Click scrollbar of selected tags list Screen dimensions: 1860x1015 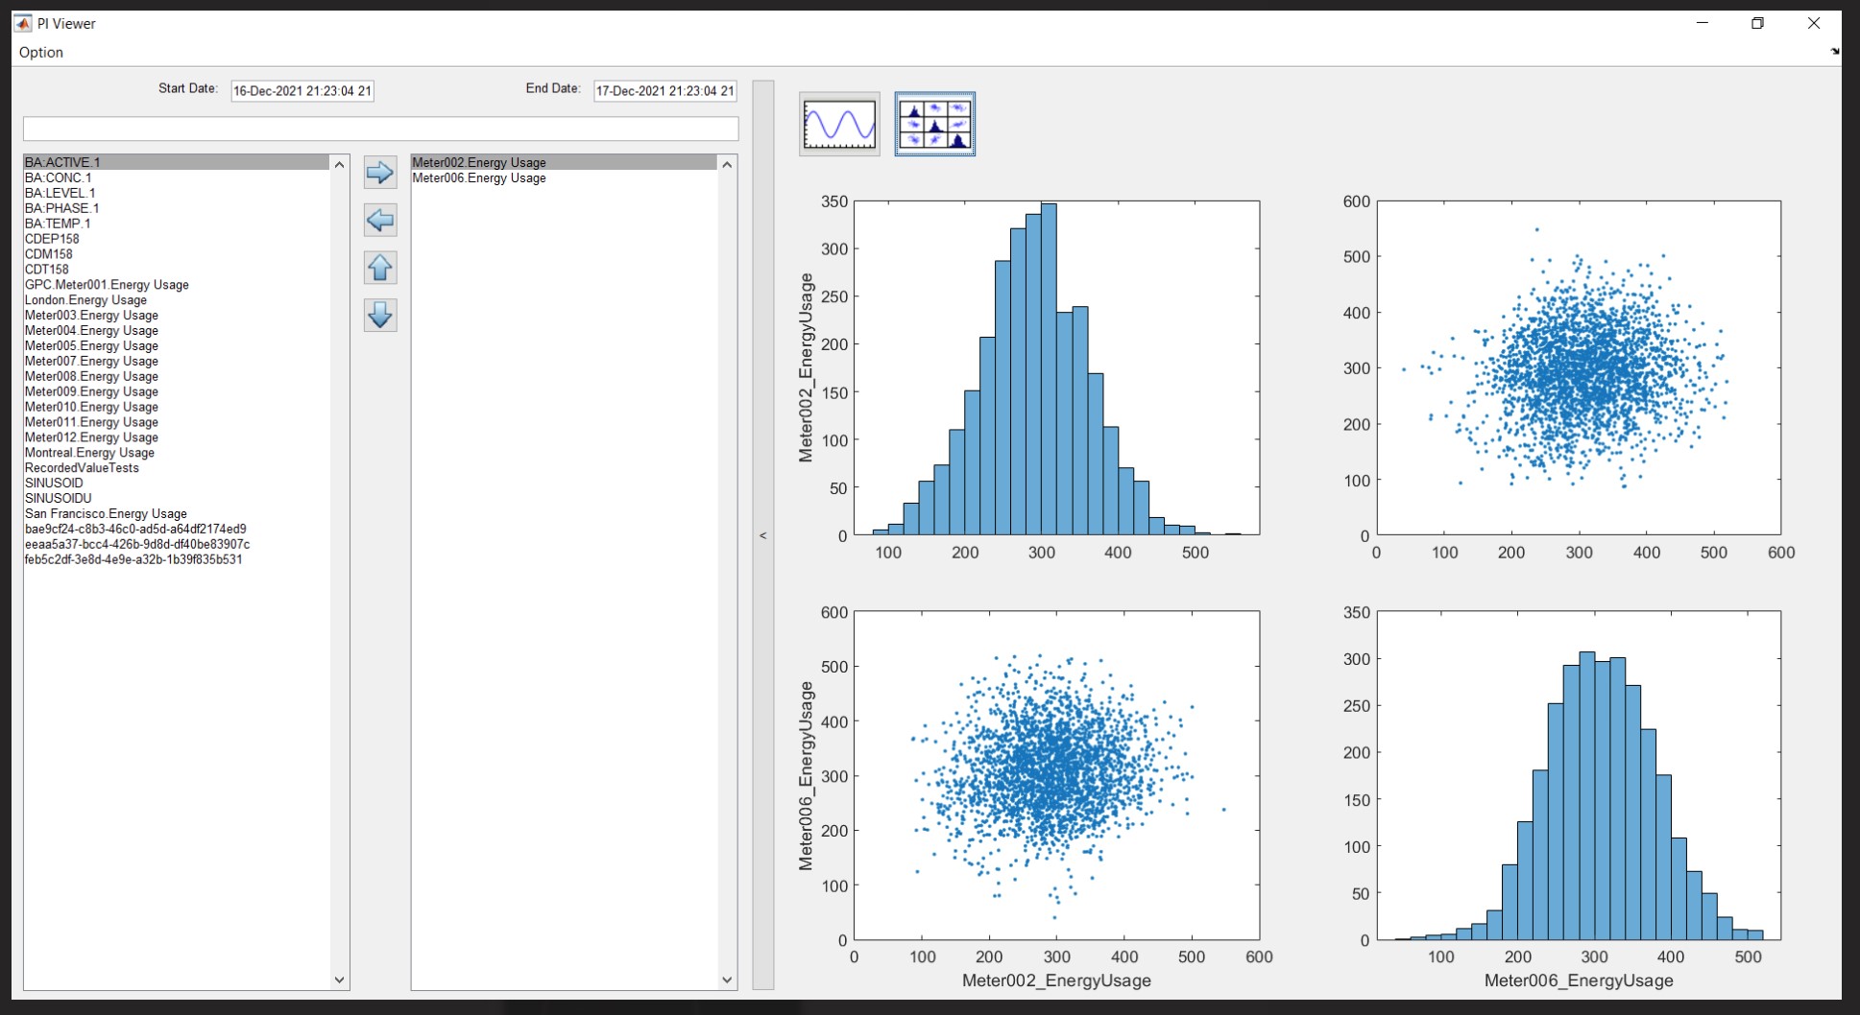[728, 576]
